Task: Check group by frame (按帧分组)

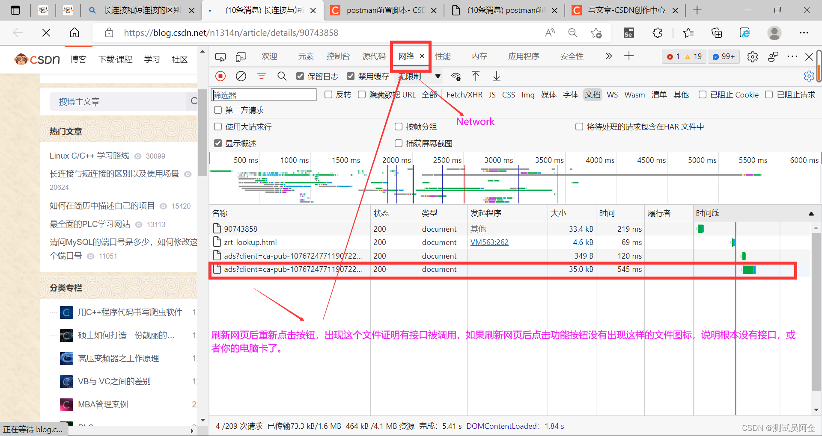Action: pyautogui.click(x=399, y=127)
